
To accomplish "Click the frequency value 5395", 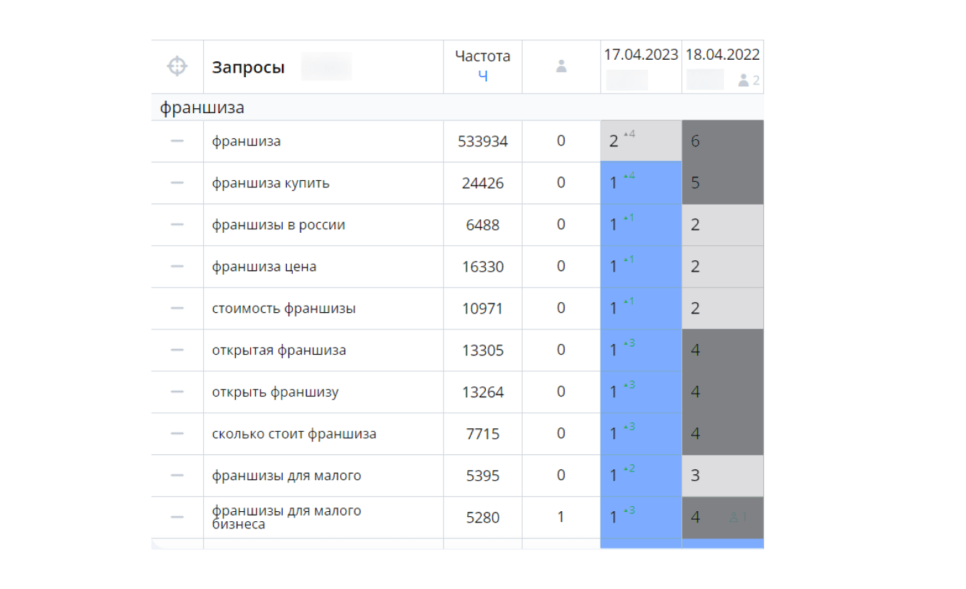I will pyautogui.click(x=483, y=476).
